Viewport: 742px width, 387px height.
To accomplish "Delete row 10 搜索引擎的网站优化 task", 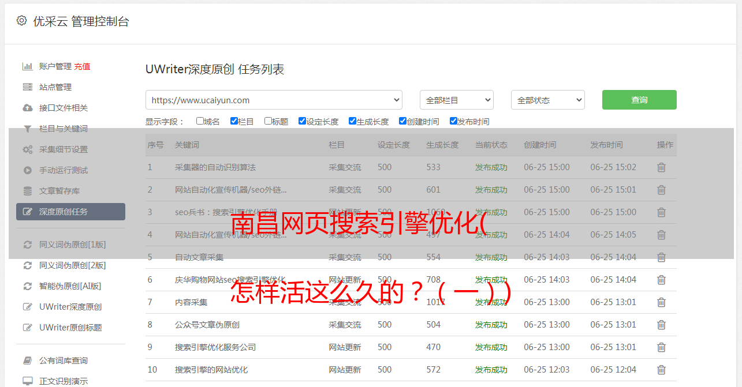I will tap(661, 370).
